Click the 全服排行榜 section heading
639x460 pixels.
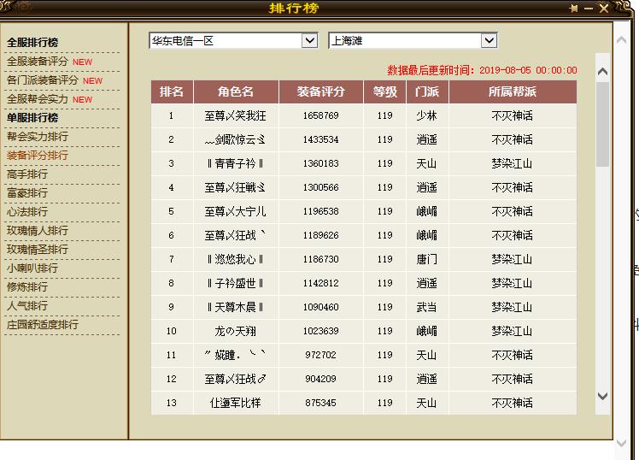[32, 42]
